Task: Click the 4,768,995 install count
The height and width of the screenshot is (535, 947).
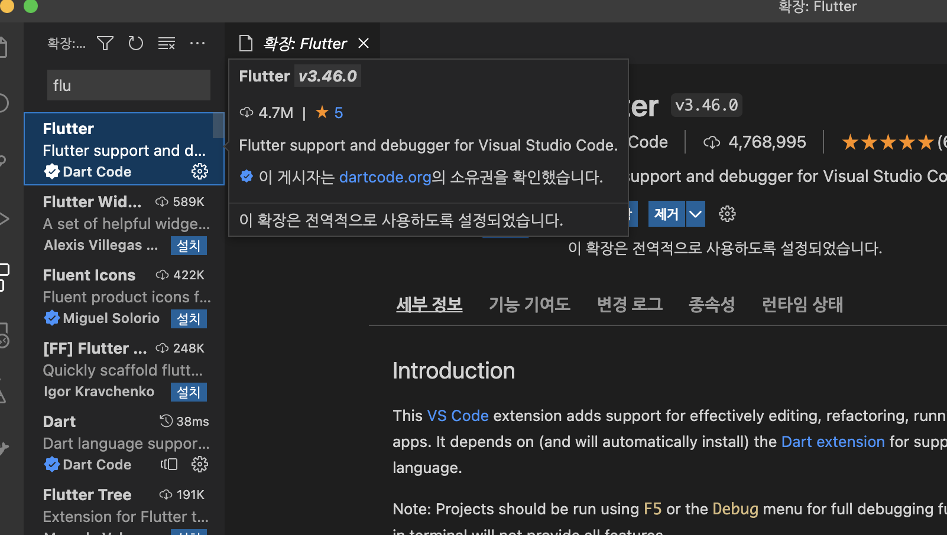Action: pyautogui.click(x=754, y=142)
